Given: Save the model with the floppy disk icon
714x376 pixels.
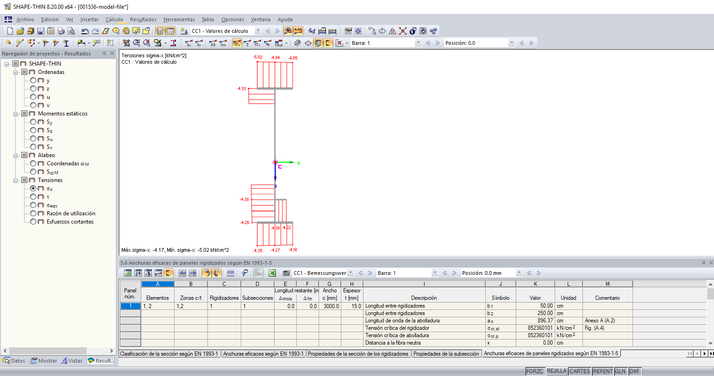Looking at the screenshot, I should tap(40, 31).
